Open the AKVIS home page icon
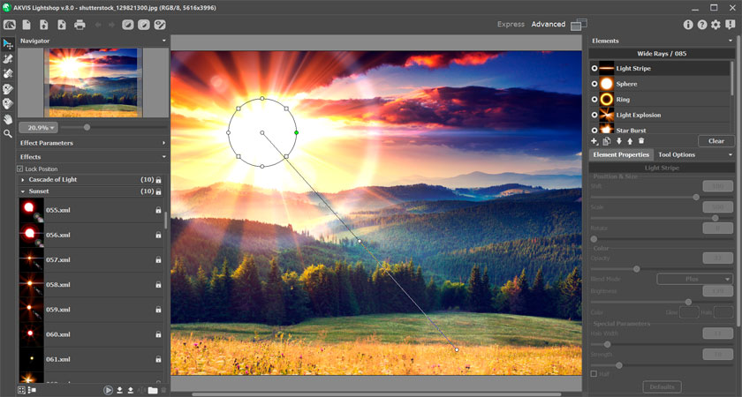The height and width of the screenshot is (397, 742). 9,25
